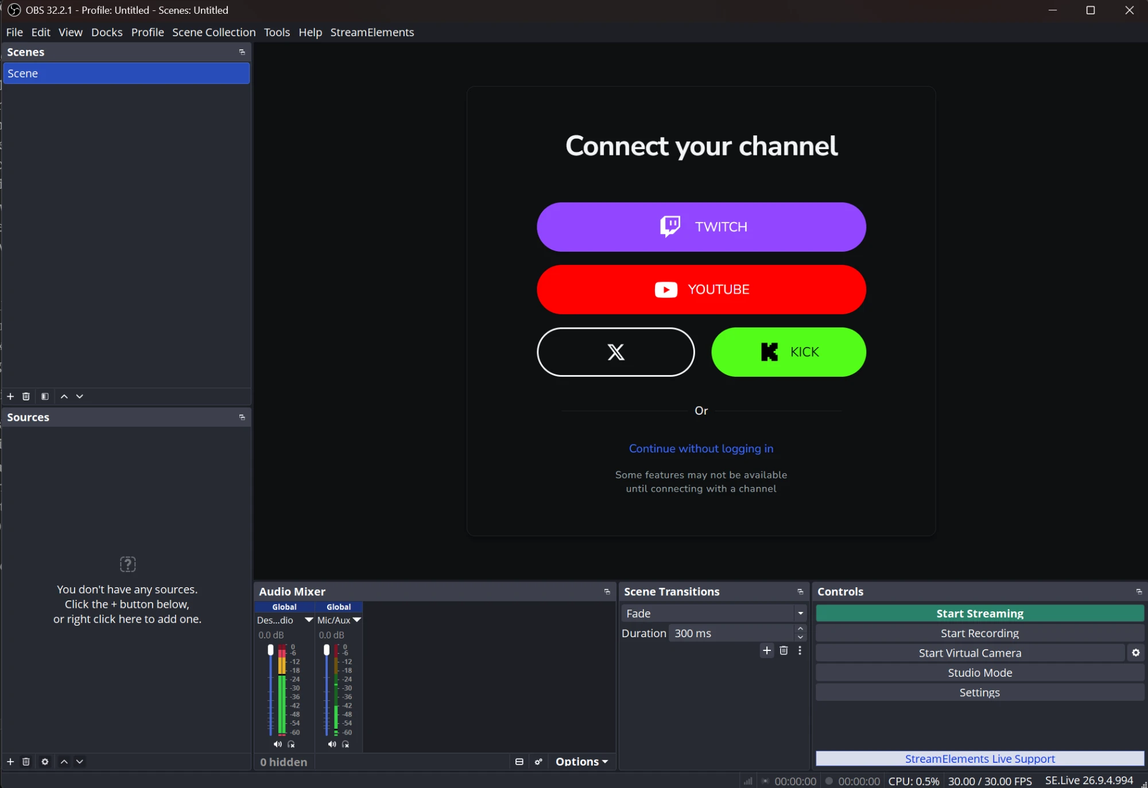Open the Fade transition dropdown
The height and width of the screenshot is (788, 1148).
[714, 614]
